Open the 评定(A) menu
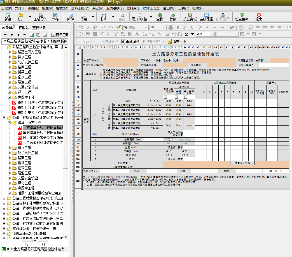 click(x=98, y=8)
